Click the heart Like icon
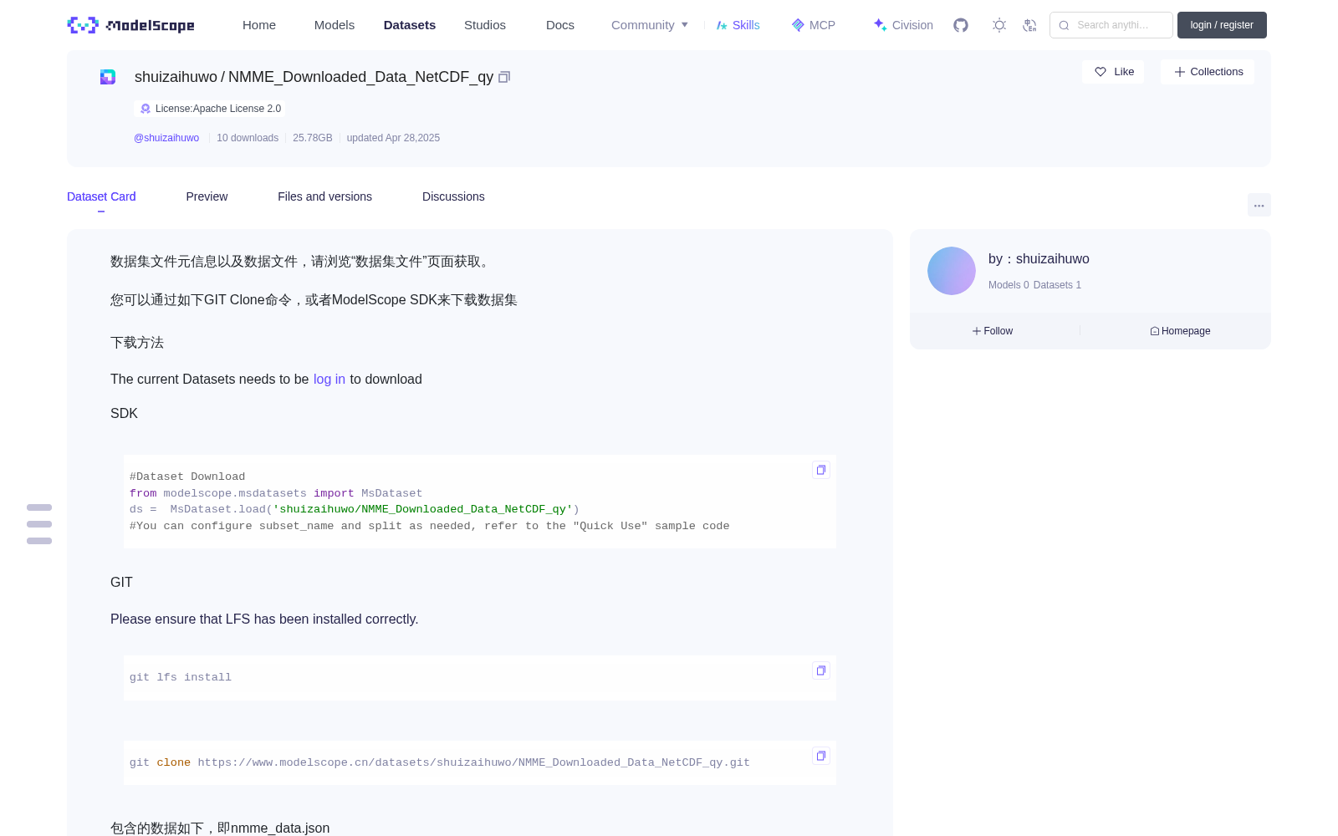Screen dimensions: 1338x836 (1101, 72)
